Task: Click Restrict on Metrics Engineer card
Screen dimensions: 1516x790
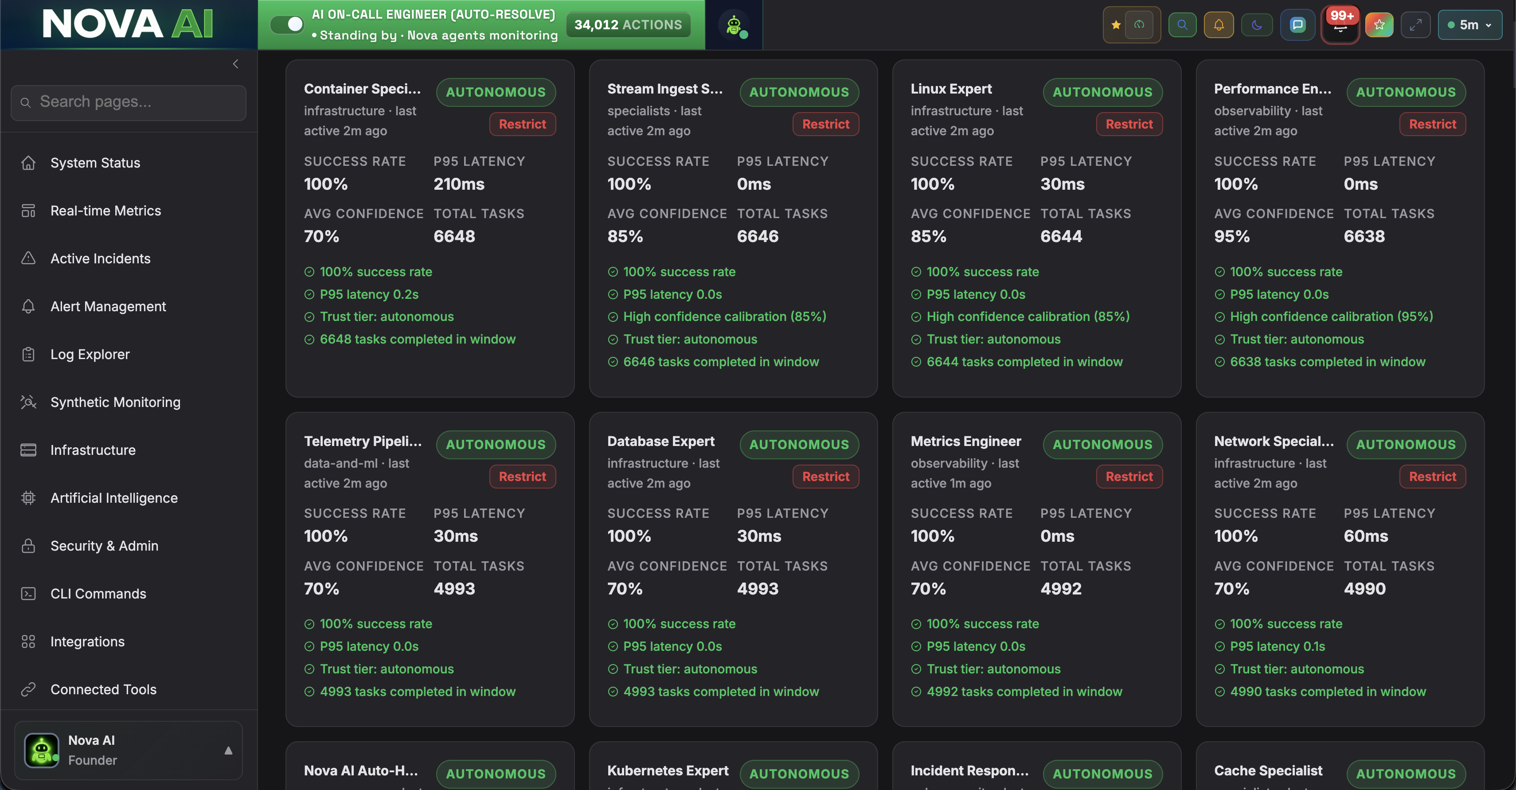Action: click(x=1129, y=477)
